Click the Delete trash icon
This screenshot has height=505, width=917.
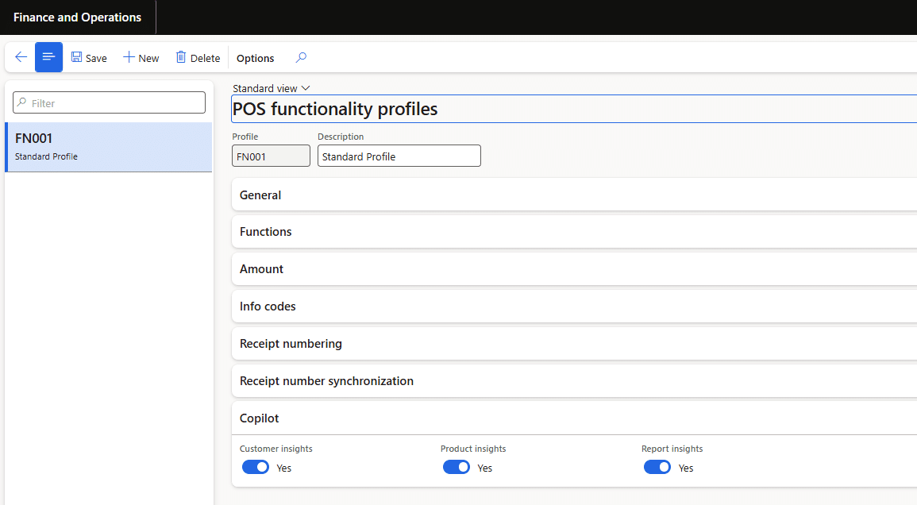(x=181, y=57)
